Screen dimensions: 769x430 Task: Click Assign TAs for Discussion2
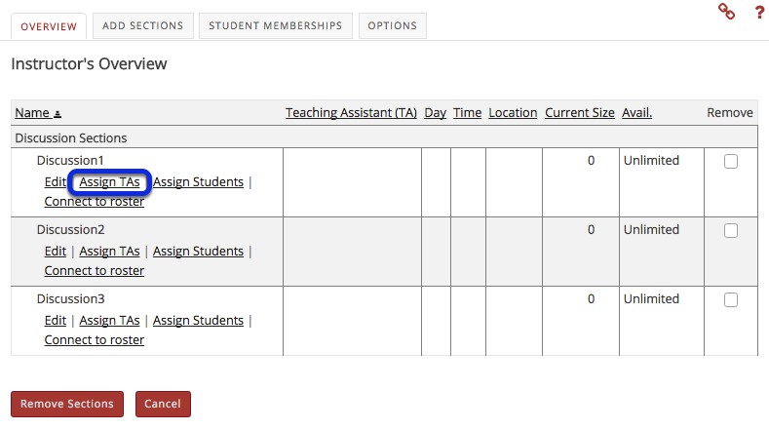tap(109, 251)
